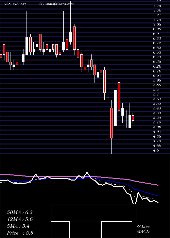This screenshot has height=238, width=170.
Task: Click the 6.99 price axis label
Action: [x=157, y=29]
